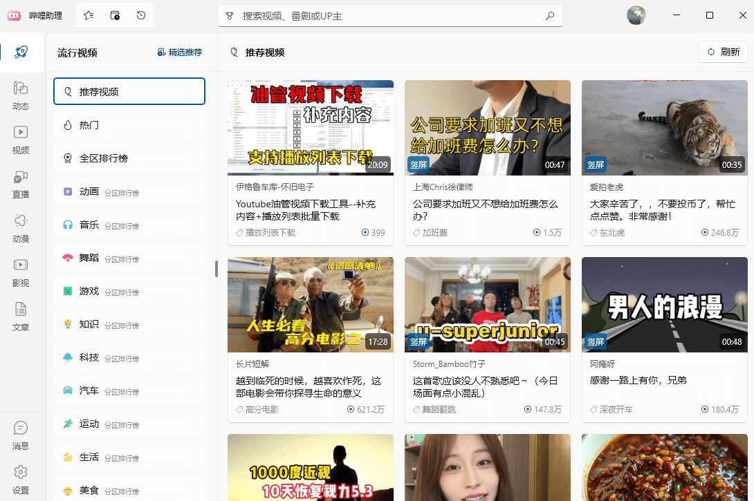Click the 刷新 refresh button
Viewport: 754px width, 501px height.
(x=722, y=52)
